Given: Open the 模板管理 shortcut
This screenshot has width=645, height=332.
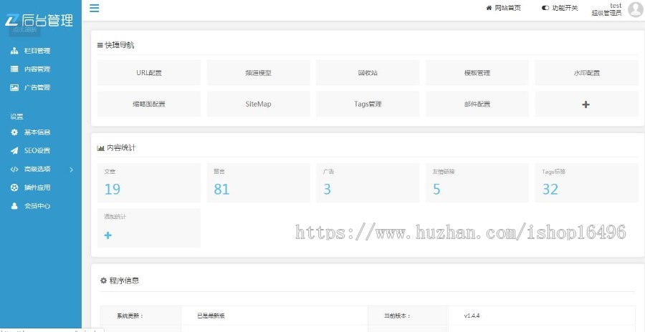Looking at the screenshot, I should 477,73.
